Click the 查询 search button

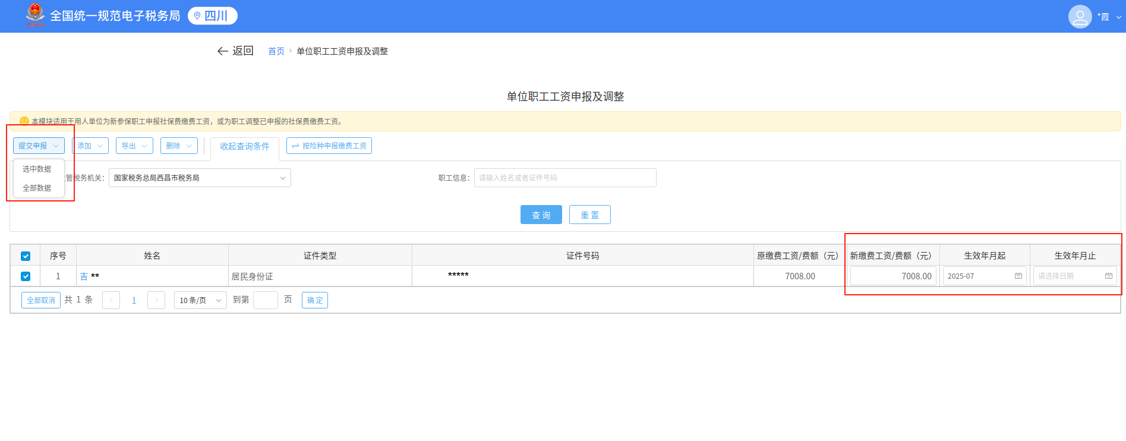tap(541, 215)
